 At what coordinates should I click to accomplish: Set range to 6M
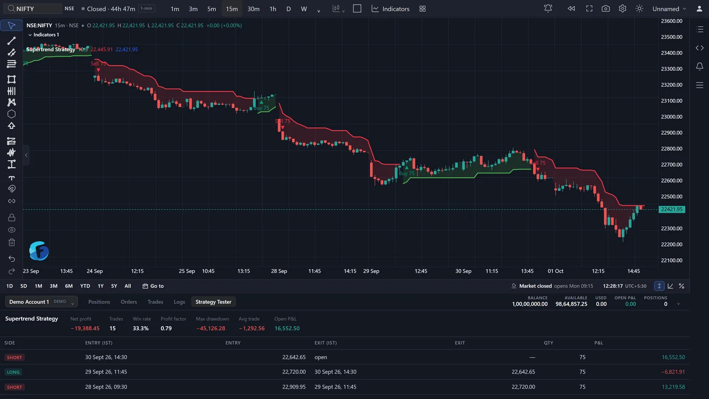point(69,286)
